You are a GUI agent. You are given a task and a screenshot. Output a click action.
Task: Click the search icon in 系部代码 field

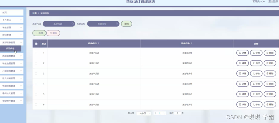pos(73,24)
